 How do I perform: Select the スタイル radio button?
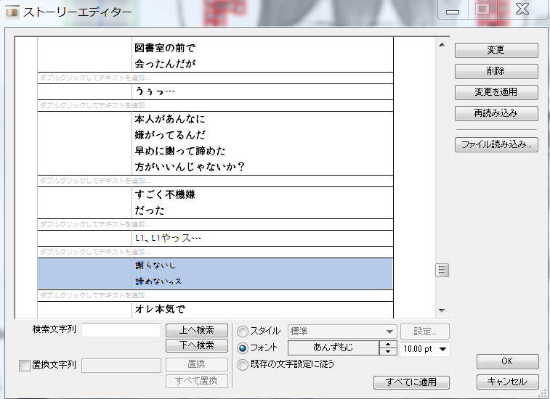(x=243, y=332)
